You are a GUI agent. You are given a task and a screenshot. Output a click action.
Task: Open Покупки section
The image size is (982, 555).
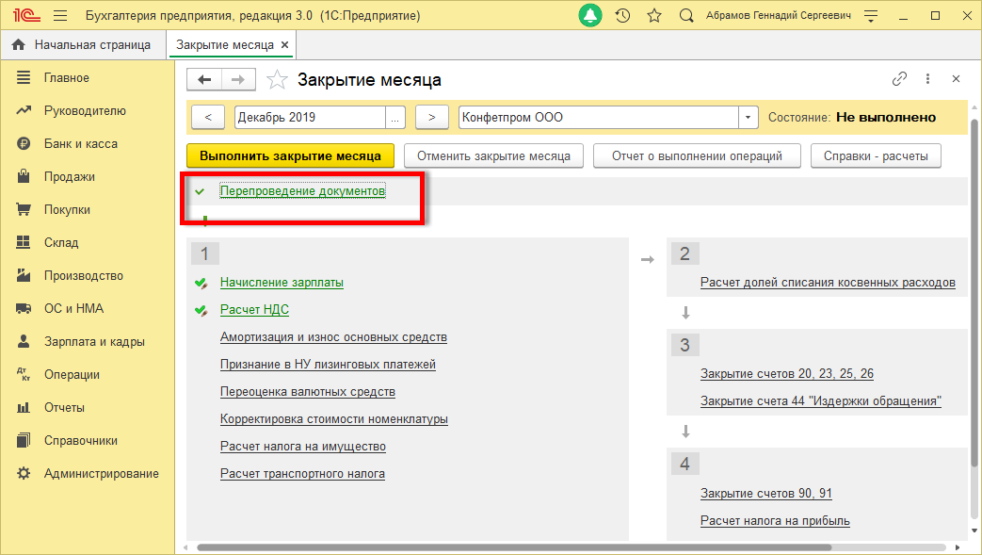[67, 210]
